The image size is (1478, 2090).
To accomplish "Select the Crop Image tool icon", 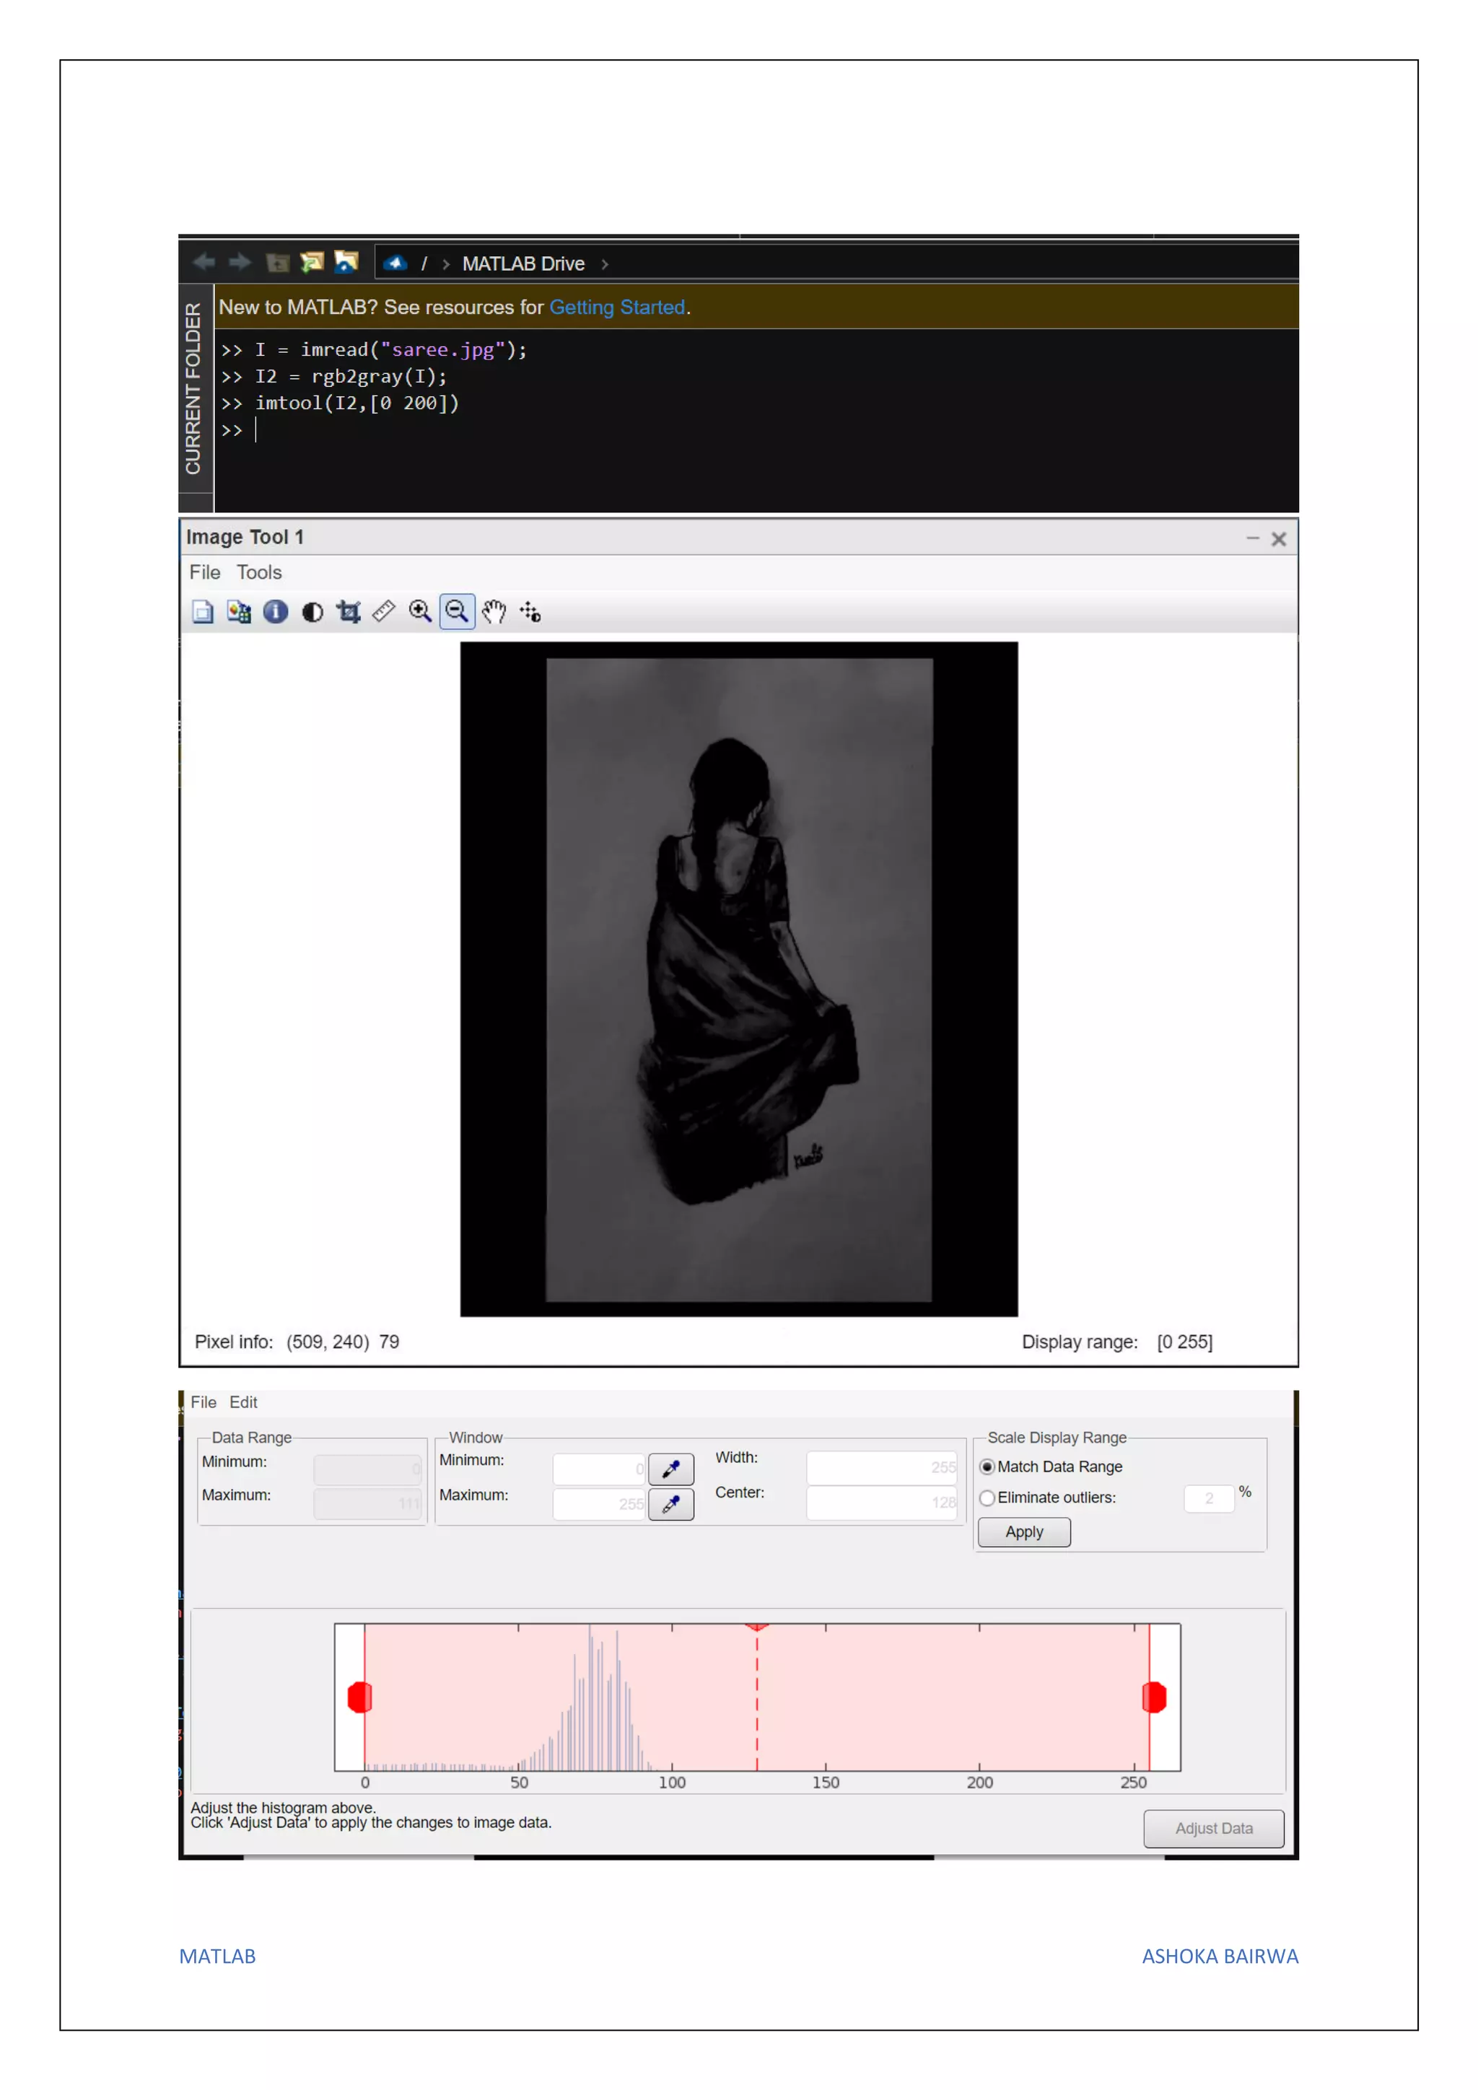I will click(x=349, y=612).
